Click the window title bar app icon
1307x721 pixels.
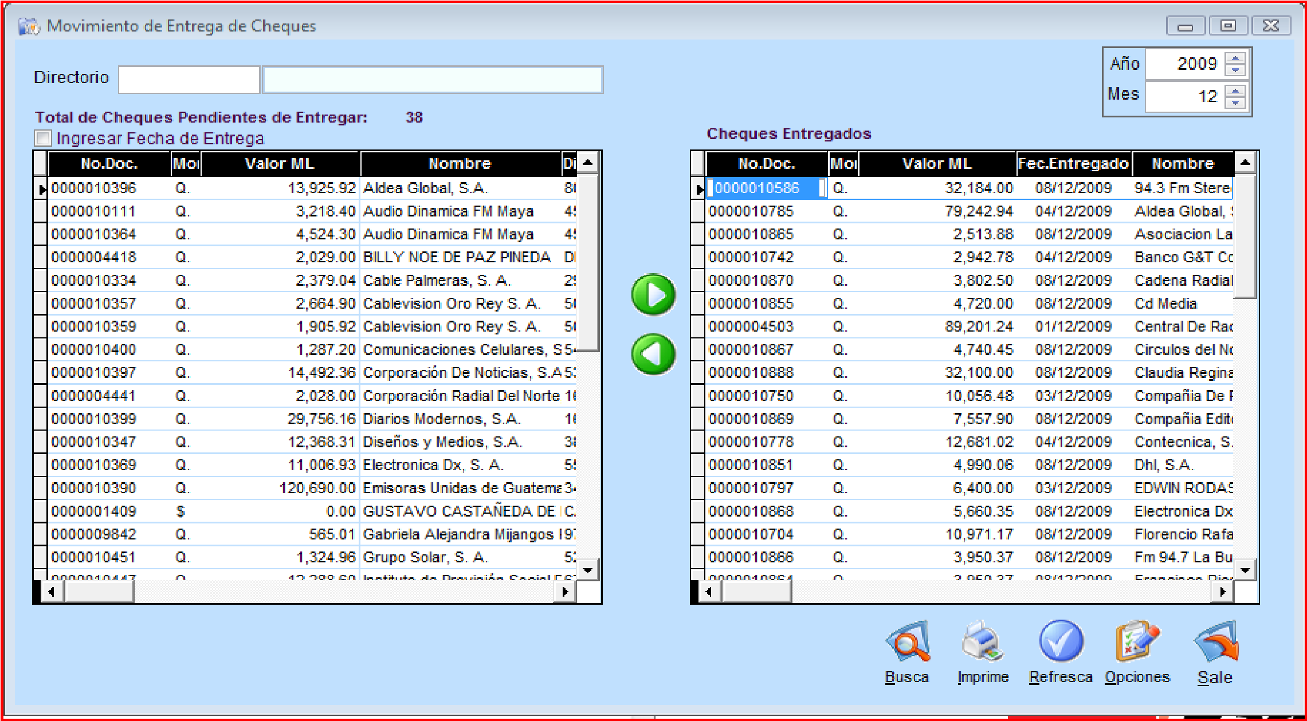(28, 26)
